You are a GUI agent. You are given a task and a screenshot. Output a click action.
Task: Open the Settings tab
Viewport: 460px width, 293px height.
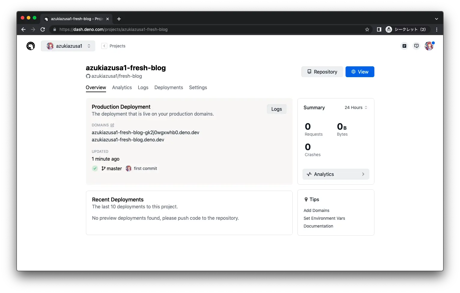click(198, 88)
